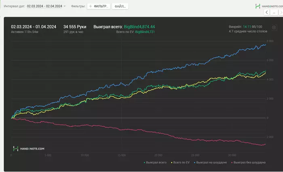The width and height of the screenshot is (283, 172).
Task: Click the 4.7 среднее число столов text
Action: point(248,31)
